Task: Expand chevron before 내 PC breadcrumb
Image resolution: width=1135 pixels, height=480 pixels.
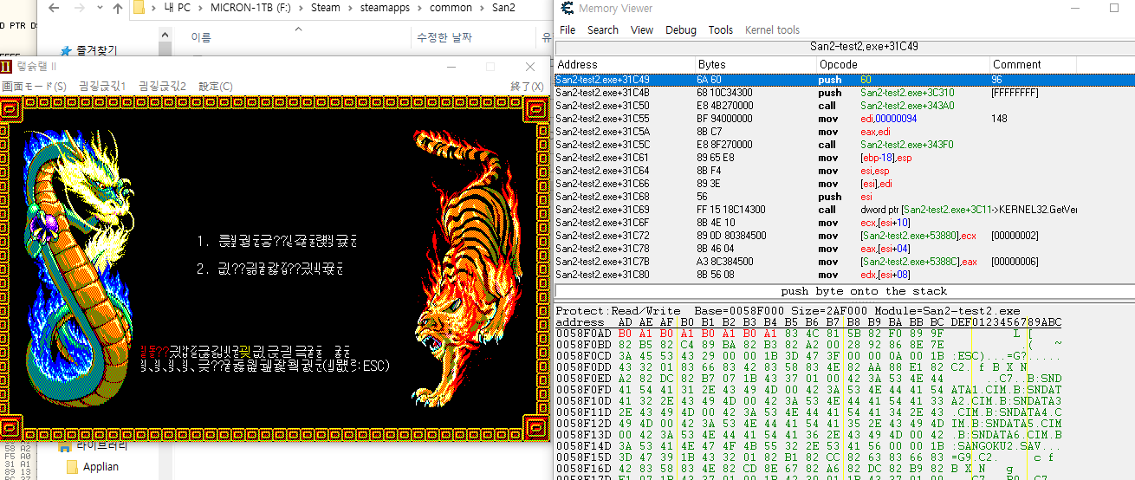Action: [152, 8]
